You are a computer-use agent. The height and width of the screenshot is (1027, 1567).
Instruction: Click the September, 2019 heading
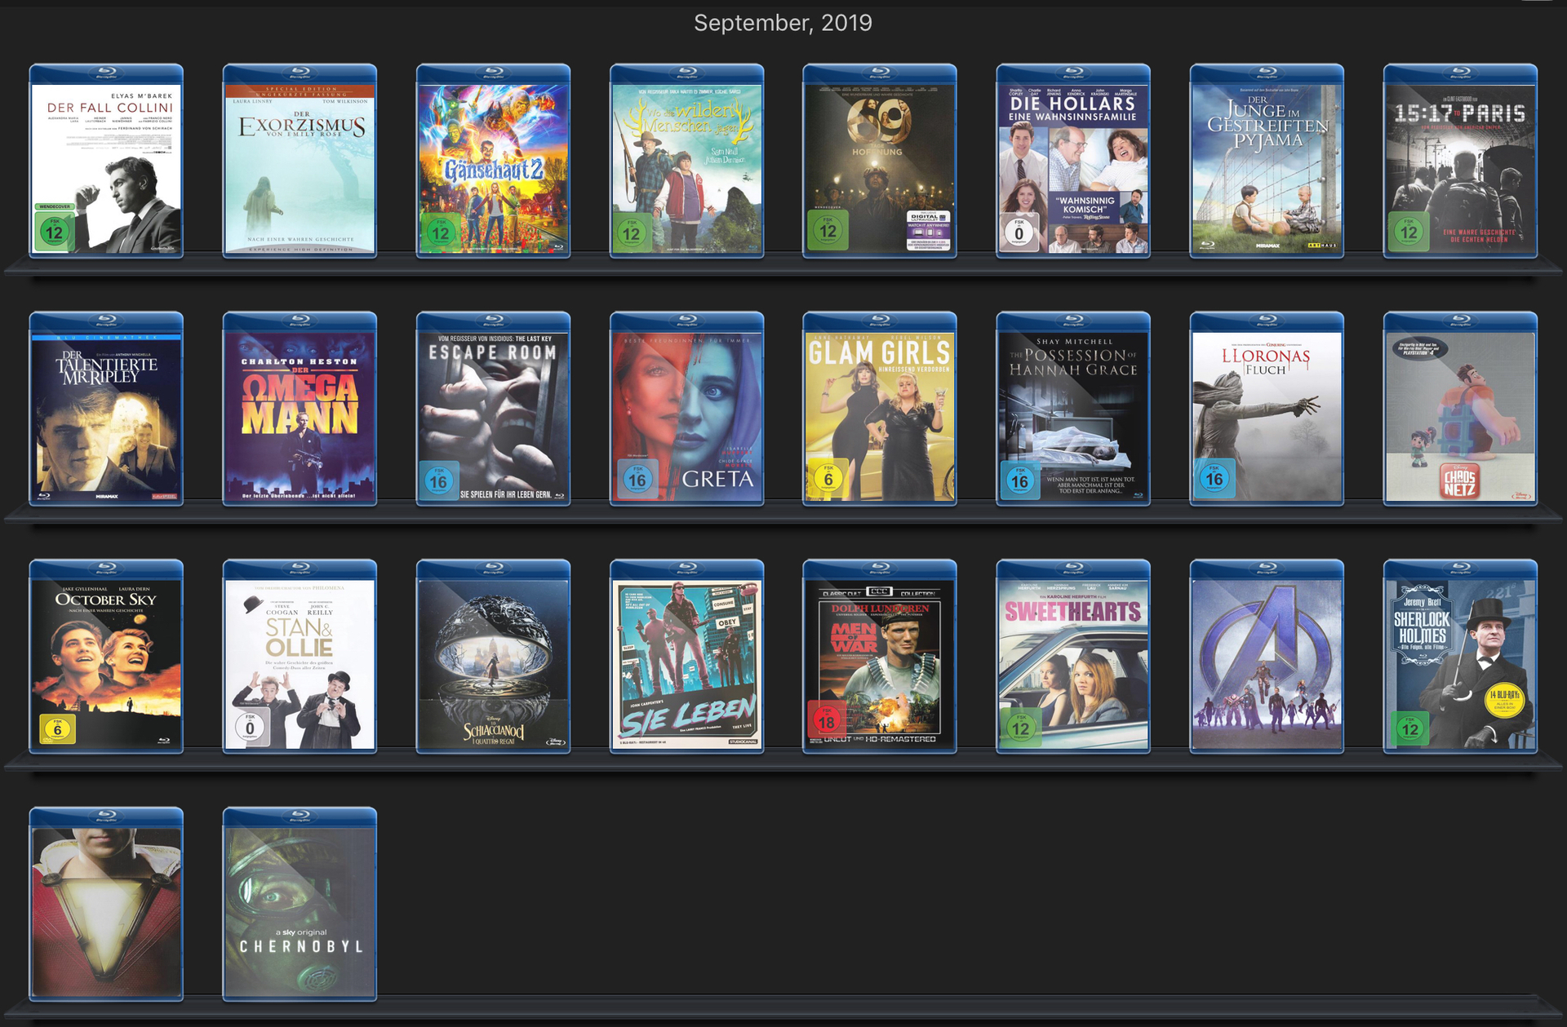click(x=783, y=23)
